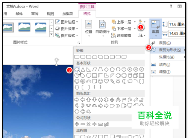The width and height of the screenshot is (188, 138).
Task: Open the View (视图) tab
Action: [x=50, y=14]
